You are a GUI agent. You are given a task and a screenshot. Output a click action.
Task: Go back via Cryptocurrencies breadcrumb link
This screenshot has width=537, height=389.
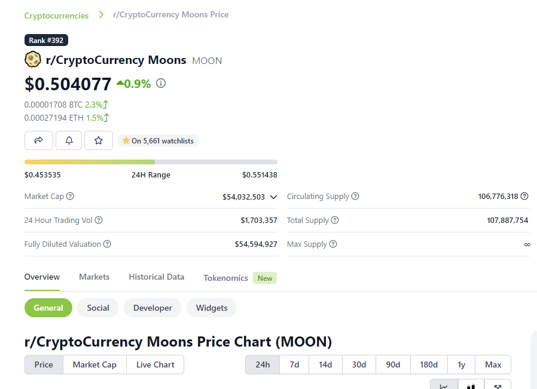pyautogui.click(x=56, y=15)
